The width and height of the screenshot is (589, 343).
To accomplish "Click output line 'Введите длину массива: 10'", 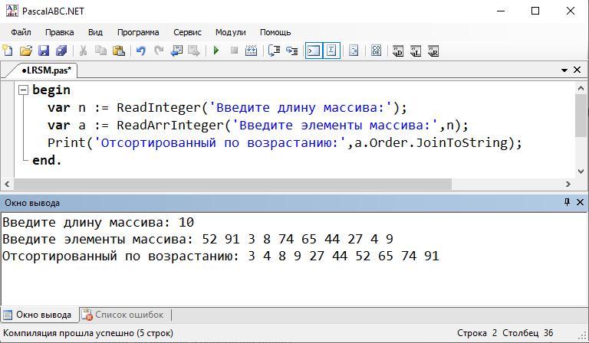I will point(98,222).
